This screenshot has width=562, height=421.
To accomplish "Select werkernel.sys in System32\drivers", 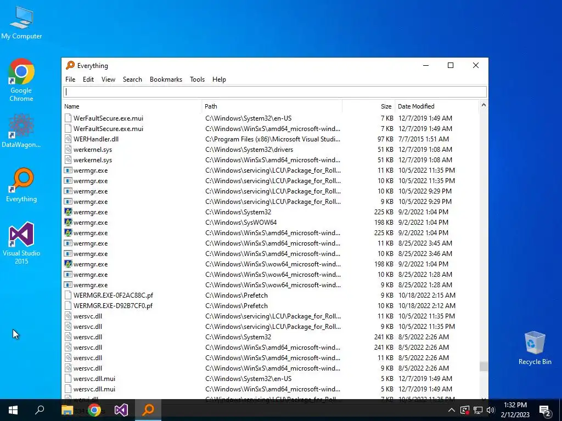I will pyautogui.click(x=271, y=149).
